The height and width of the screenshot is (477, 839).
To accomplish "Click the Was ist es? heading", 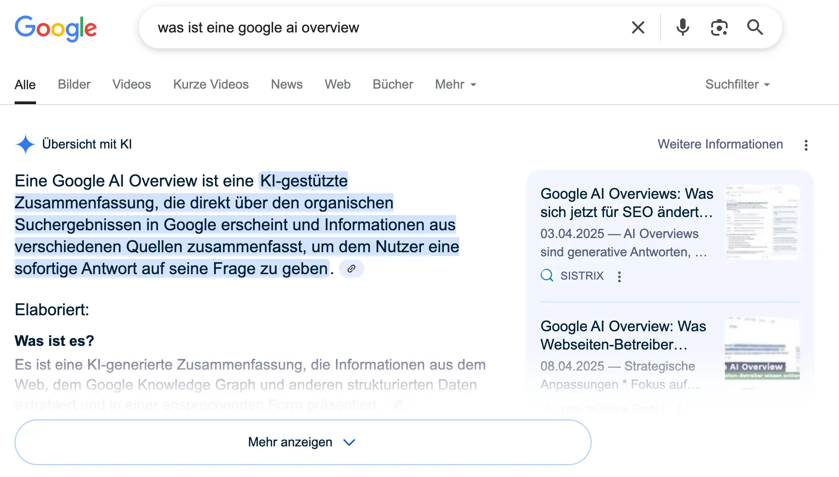I will (x=54, y=341).
